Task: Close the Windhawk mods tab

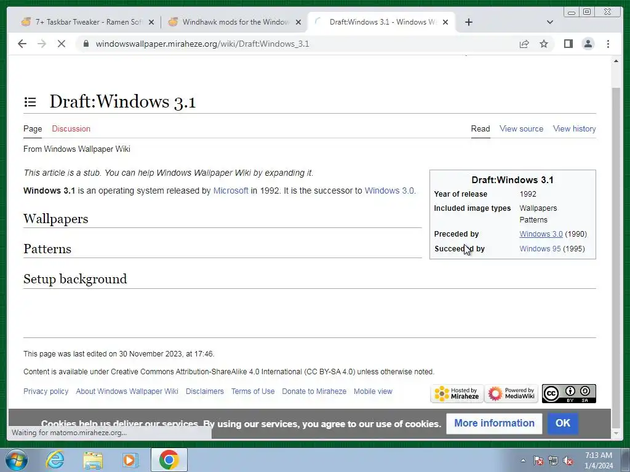Action: click(x=298, y=22)
